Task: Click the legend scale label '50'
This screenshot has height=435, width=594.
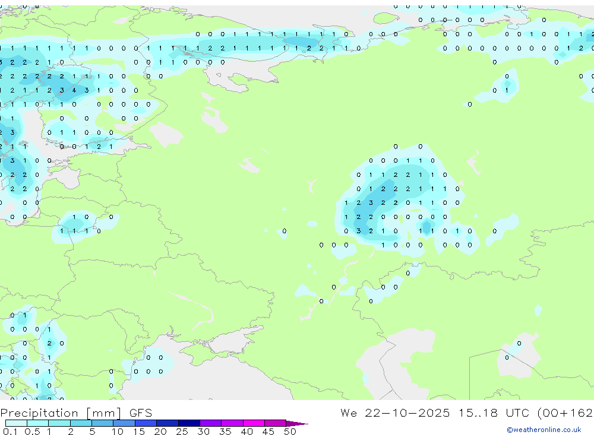Action: [290, 431]
